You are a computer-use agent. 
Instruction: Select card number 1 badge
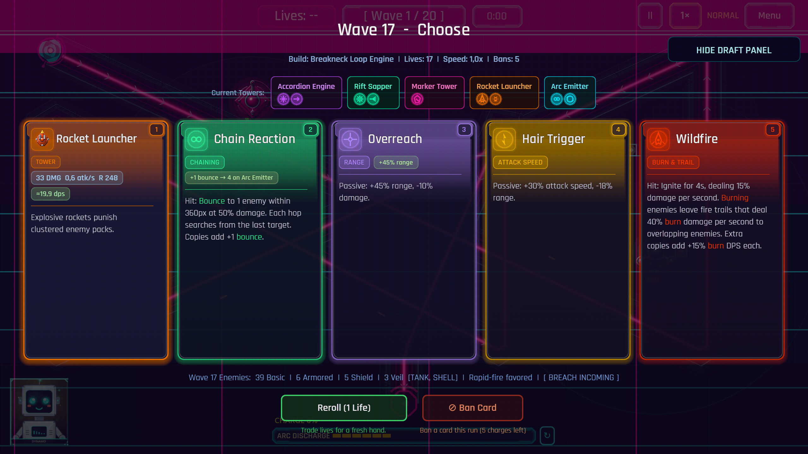(x=156, y=130)
